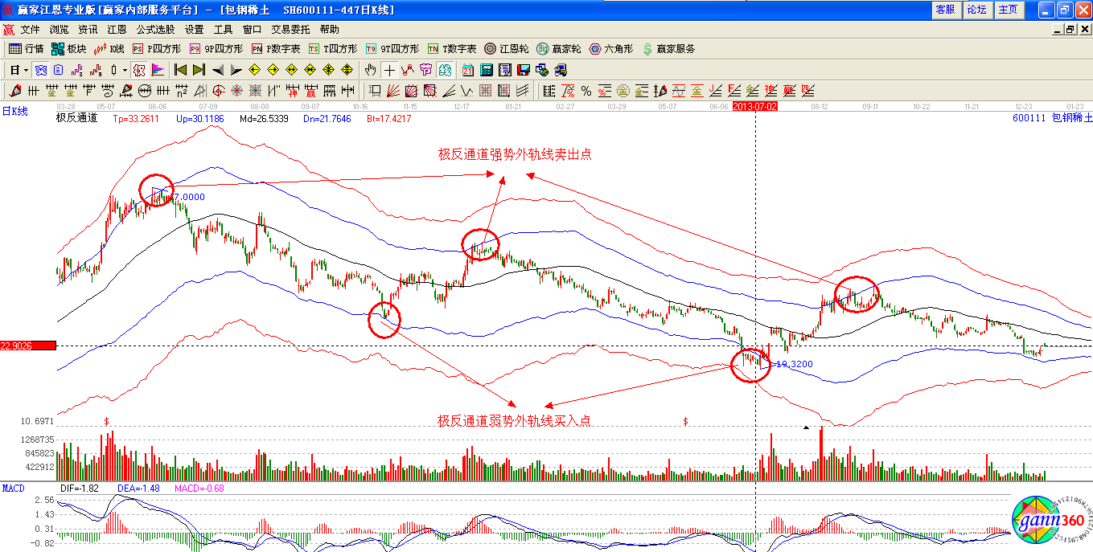Click the highlighted 2013-07-02 date marker

pyautogui.click(x=755, y=106)
